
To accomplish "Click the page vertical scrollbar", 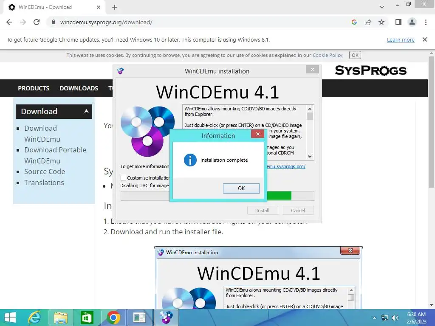I will coord(431,122).
